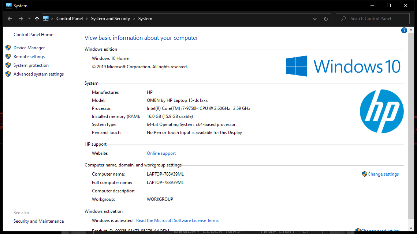The width and height of the screenshot is (417, 234).
Task: Click shield icon beside Advanced system settings
Action: tap(8, 74)
